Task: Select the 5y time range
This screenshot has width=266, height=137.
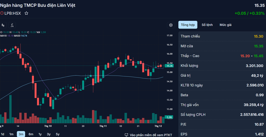Action: click(x=58, y=134)
